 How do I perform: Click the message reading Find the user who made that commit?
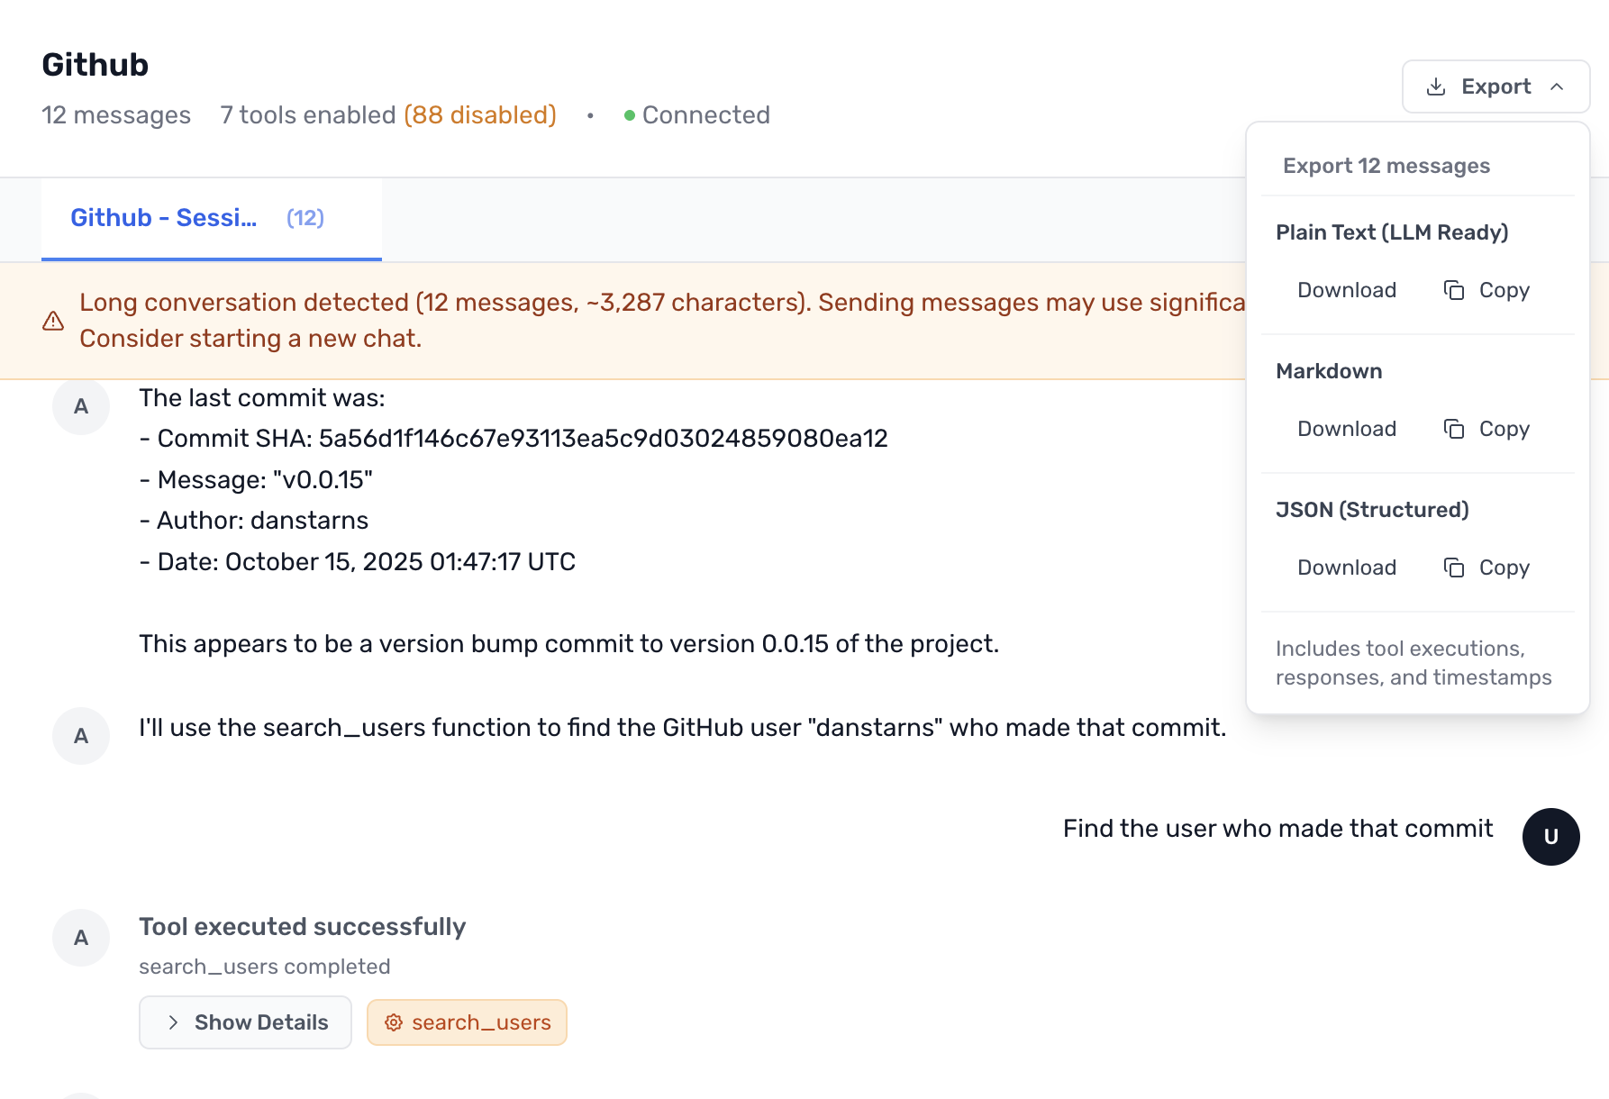[x=1277, y=828]
